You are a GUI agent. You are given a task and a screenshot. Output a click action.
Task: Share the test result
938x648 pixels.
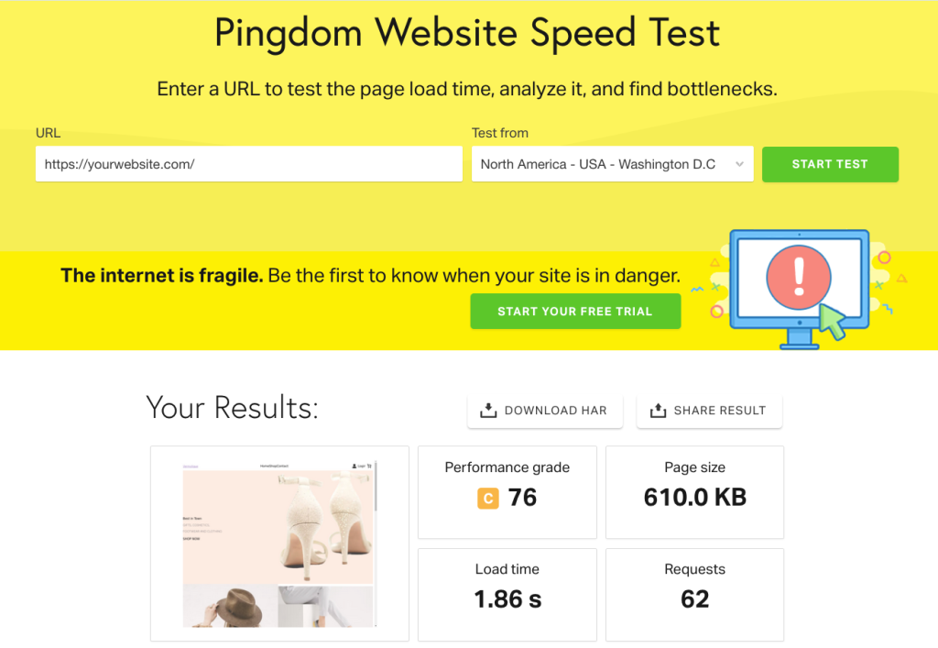point(709,410)
